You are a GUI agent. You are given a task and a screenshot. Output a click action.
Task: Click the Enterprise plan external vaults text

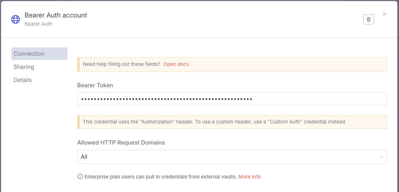coord(161,177)
